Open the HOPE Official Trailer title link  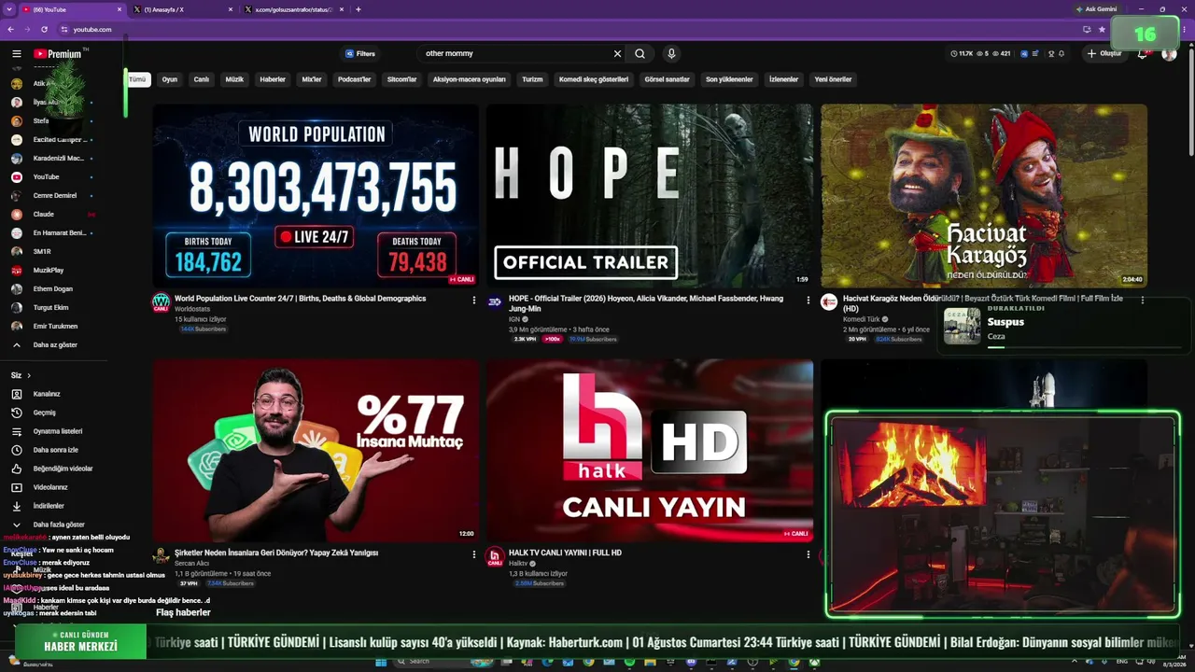[x=646, y=303]
